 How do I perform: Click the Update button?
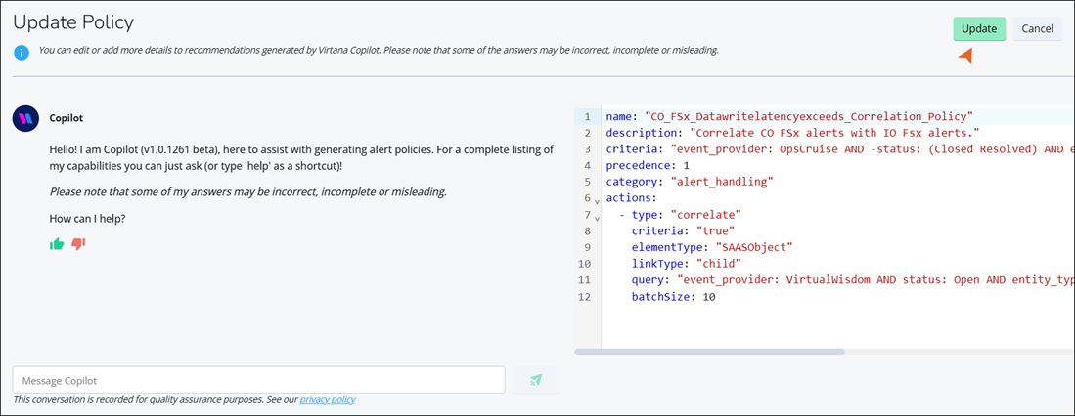tap(978, 28)
